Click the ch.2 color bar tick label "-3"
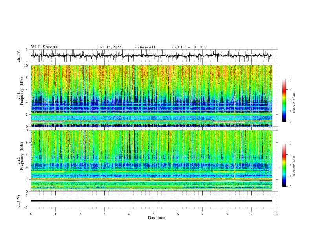 [289, 144]
